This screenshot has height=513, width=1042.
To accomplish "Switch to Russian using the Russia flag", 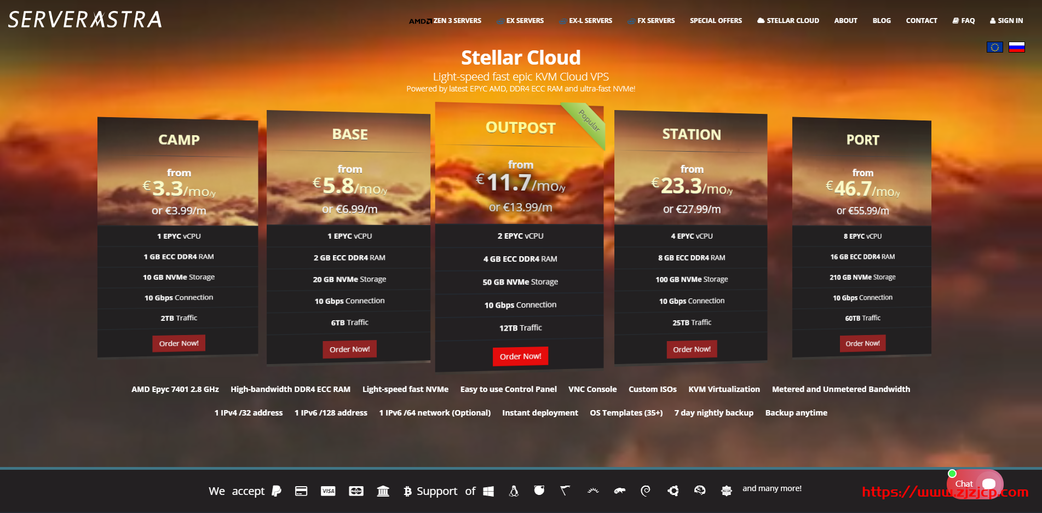I will click(x=1017, y=47).
